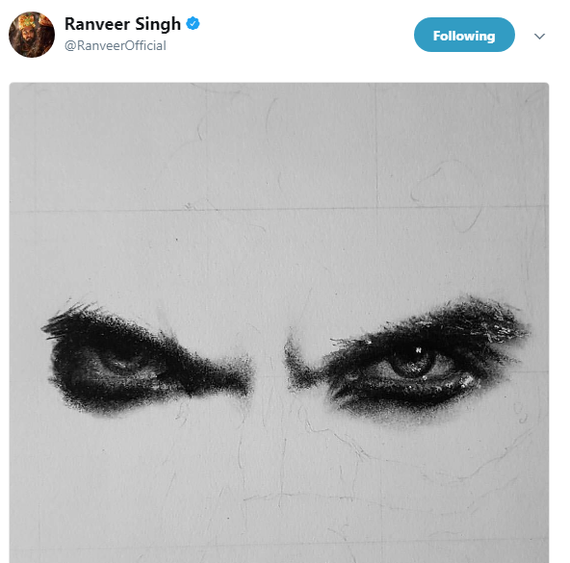Select the right eye's iris highlight

click(x=418, y=350)
